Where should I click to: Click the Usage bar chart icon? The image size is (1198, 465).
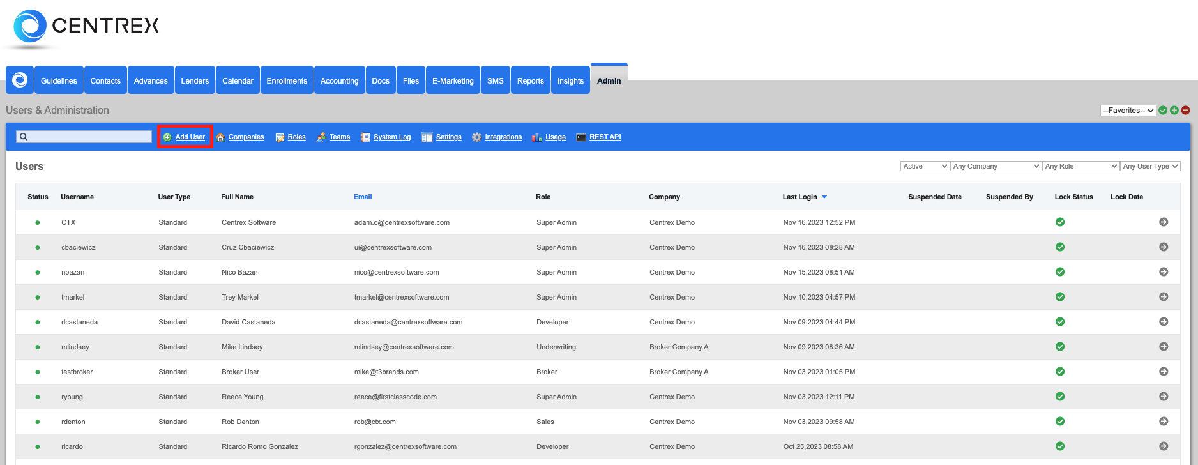coord(536,137)
